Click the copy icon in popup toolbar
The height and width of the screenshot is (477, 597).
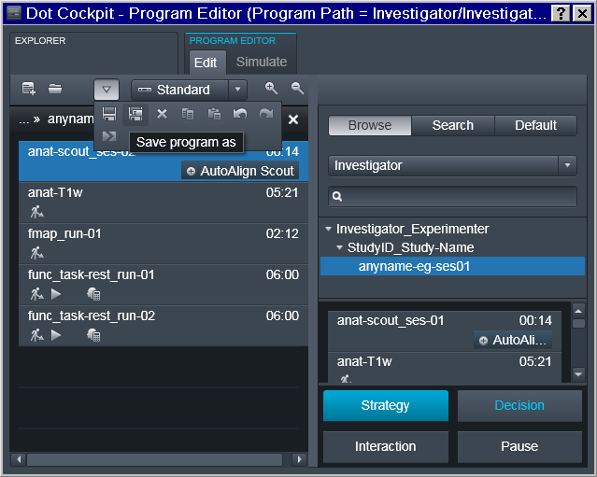click(x=188, y=114)
